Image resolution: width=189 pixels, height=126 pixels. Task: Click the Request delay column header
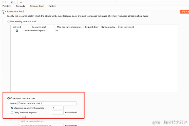point(92,27)
